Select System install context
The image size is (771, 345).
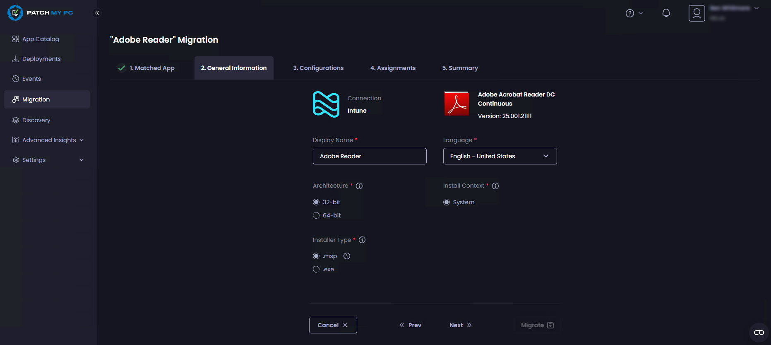pyautogui.click(x=447, y=202)
